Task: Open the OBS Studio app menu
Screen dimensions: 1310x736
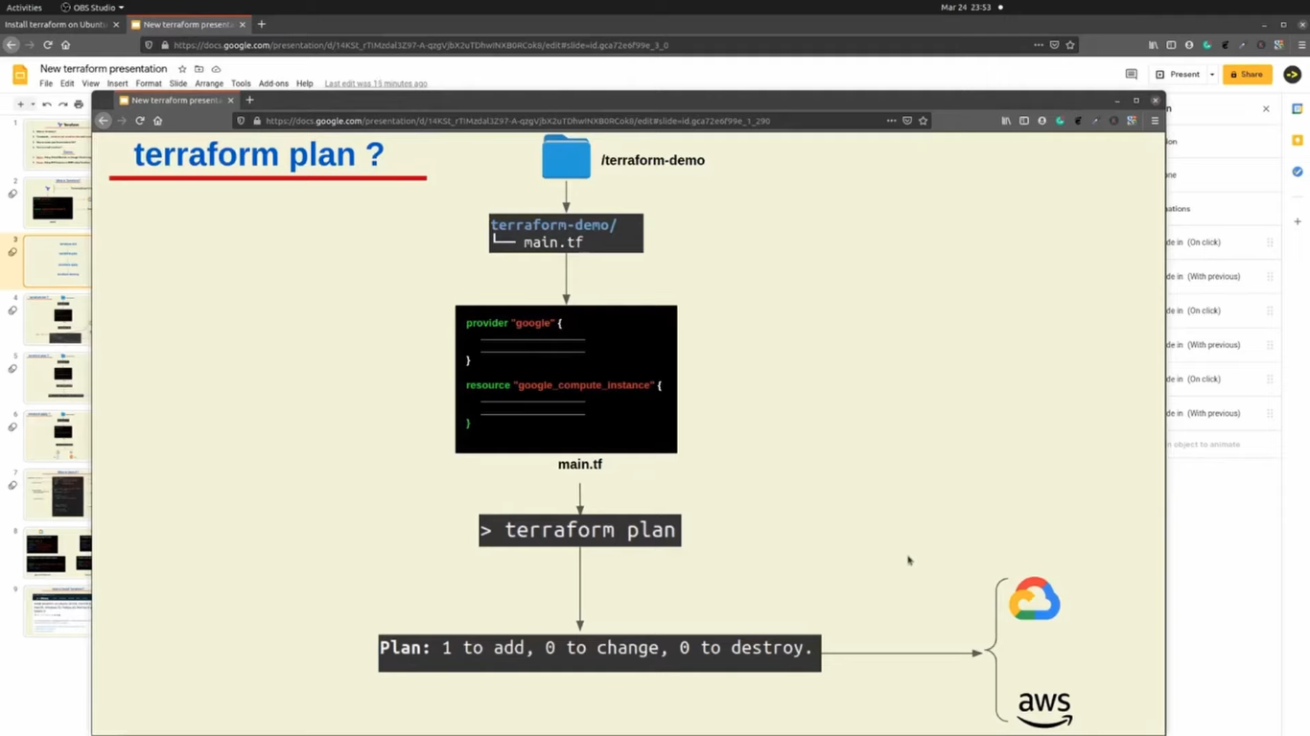Action: point(93,7)
